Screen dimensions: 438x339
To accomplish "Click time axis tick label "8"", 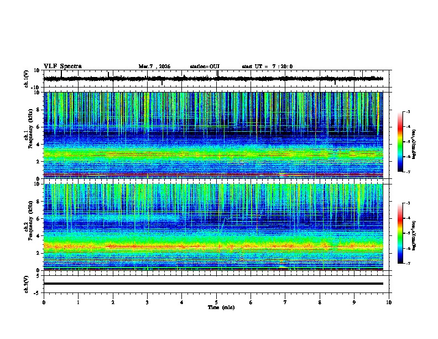I will (x=320, y=302).
